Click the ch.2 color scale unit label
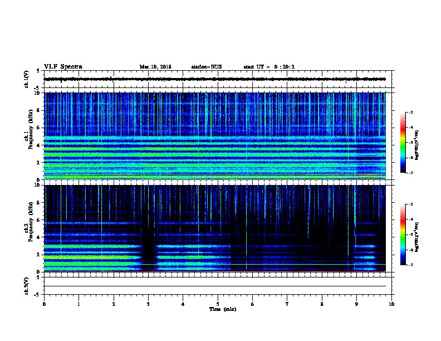This screenshot has height=341, width=441. (x=416, y=237)
